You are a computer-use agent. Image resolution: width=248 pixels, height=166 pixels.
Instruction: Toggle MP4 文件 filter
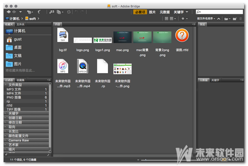pyautogui.click(x=26, y=93)
